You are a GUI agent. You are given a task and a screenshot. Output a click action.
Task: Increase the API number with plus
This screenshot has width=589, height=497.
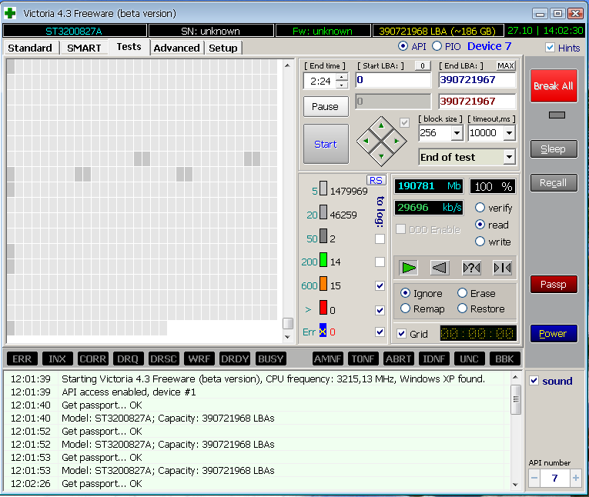coord(575,479)
